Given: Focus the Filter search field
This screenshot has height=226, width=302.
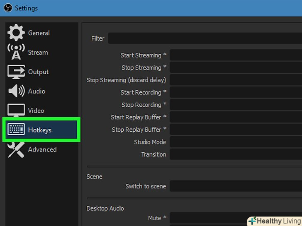Looking at the screenshot, I should pos(205,38).
